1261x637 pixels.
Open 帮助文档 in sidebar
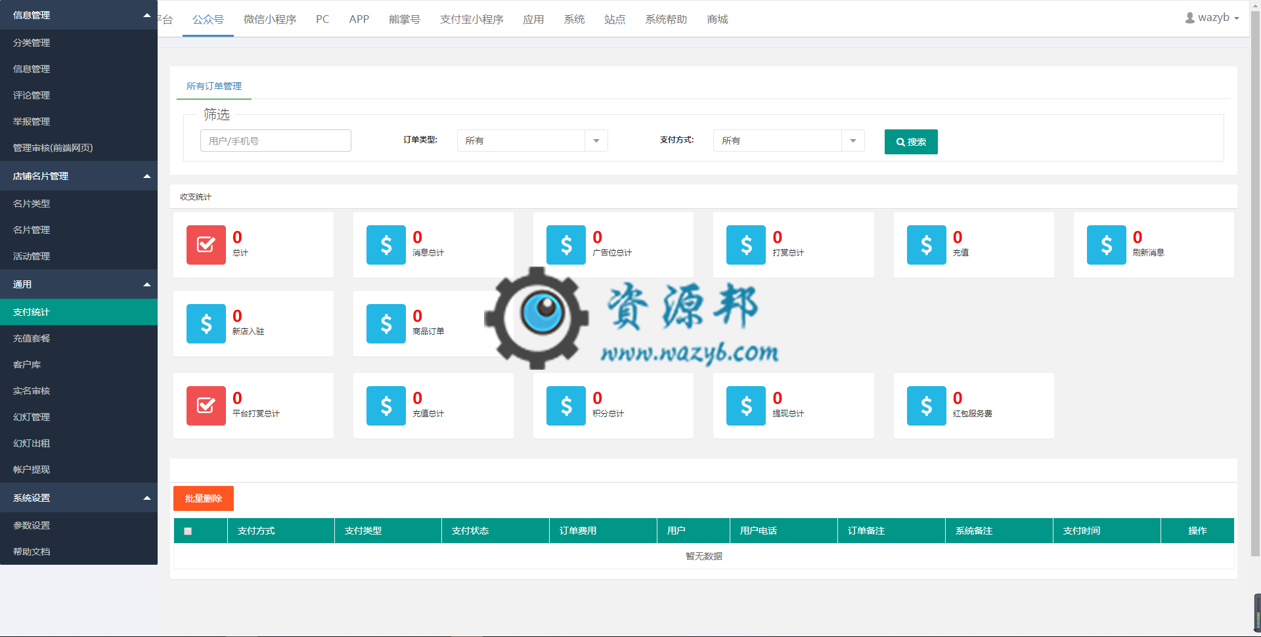tap(79, 552)
